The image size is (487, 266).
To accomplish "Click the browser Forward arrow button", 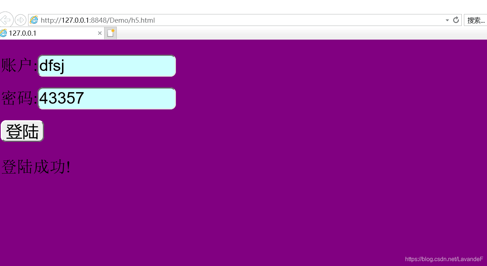I will click(x=21, y=20).
